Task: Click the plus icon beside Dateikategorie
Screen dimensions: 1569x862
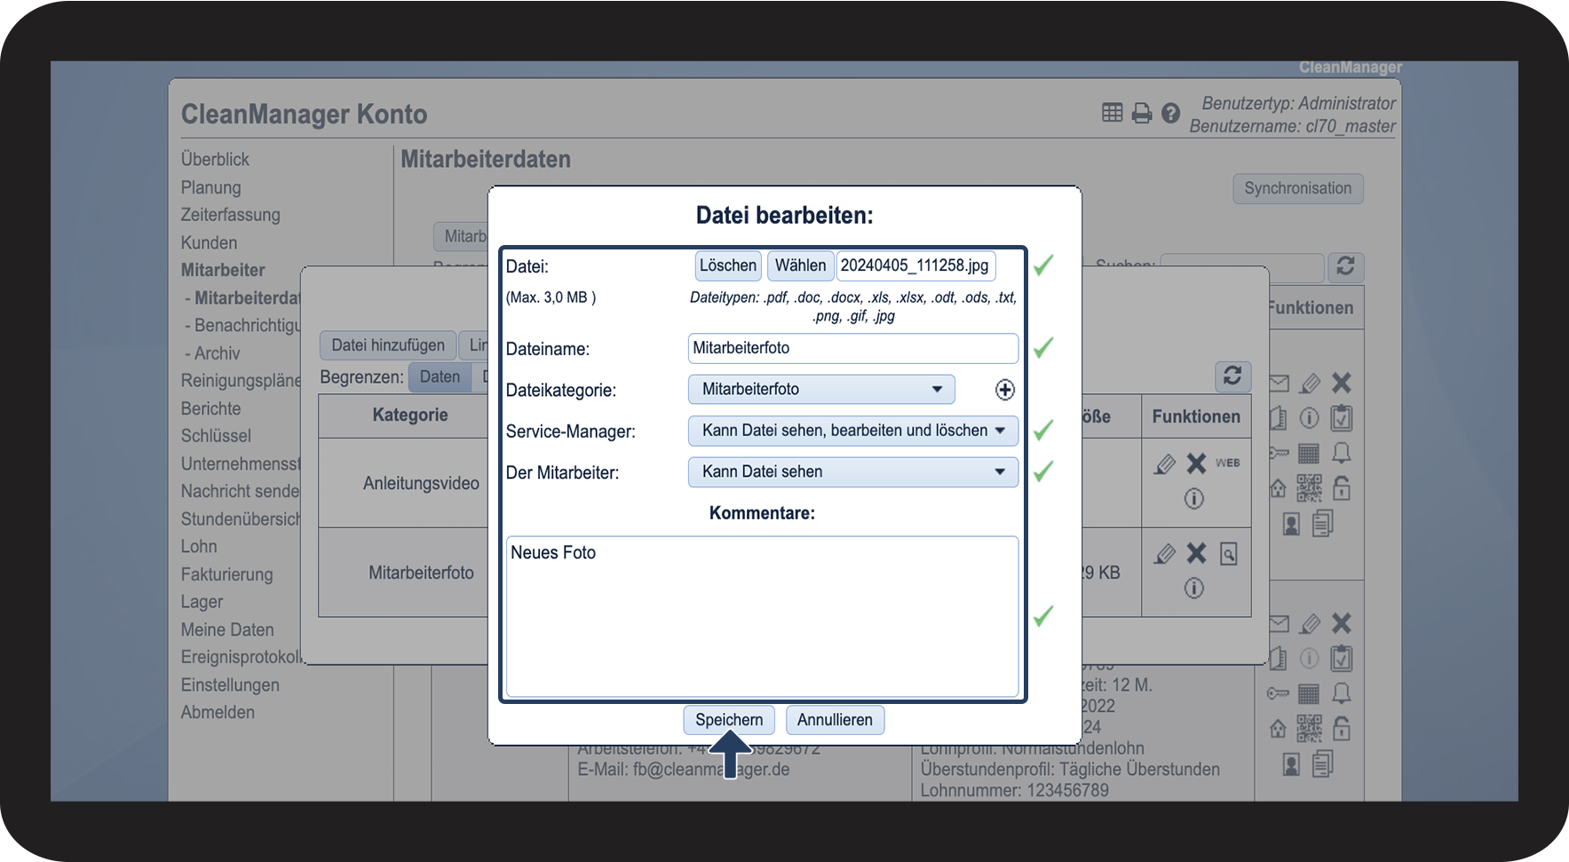Action: pyautogui.click(x=1004, y=390)
